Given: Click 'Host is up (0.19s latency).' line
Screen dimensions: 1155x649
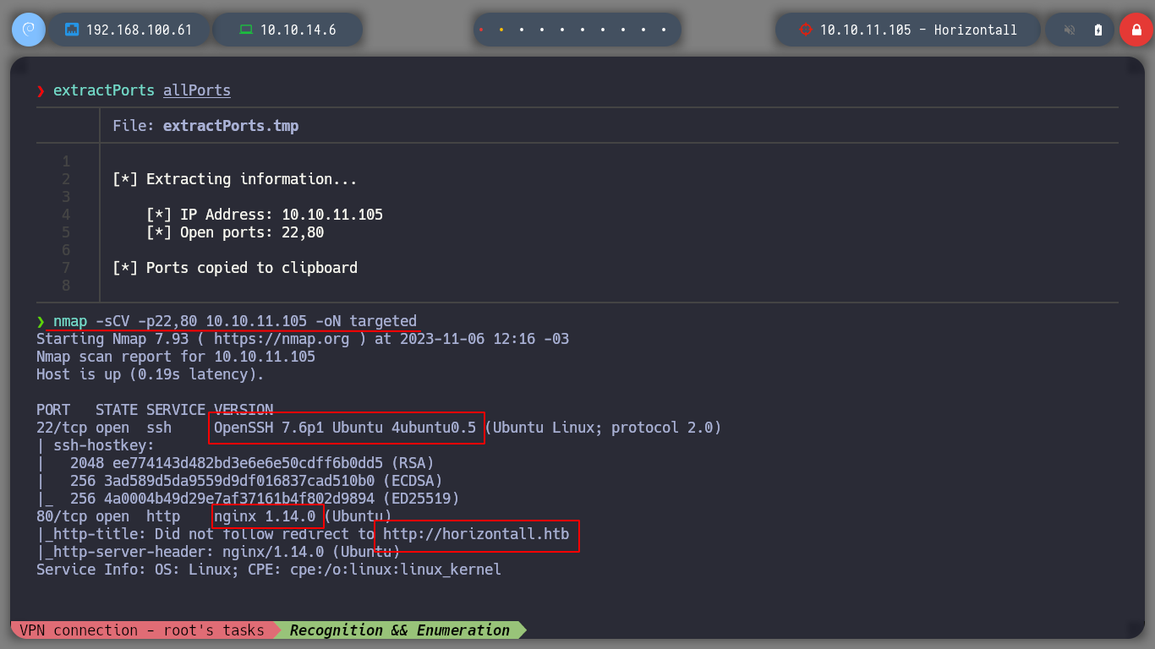Looking at the screenshot, I should coord(151,374).
